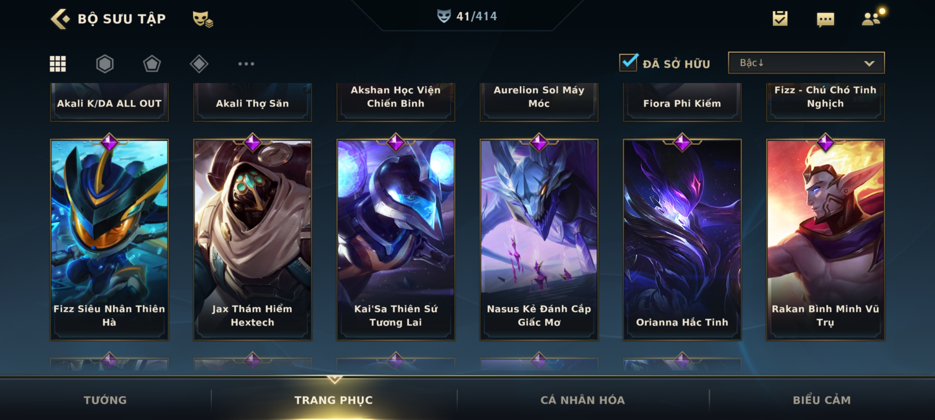Viewport: 935px width, 420px height.
Task: Uncheck the Đã Sở Hữu checkbox
Action: pos(628,63)
